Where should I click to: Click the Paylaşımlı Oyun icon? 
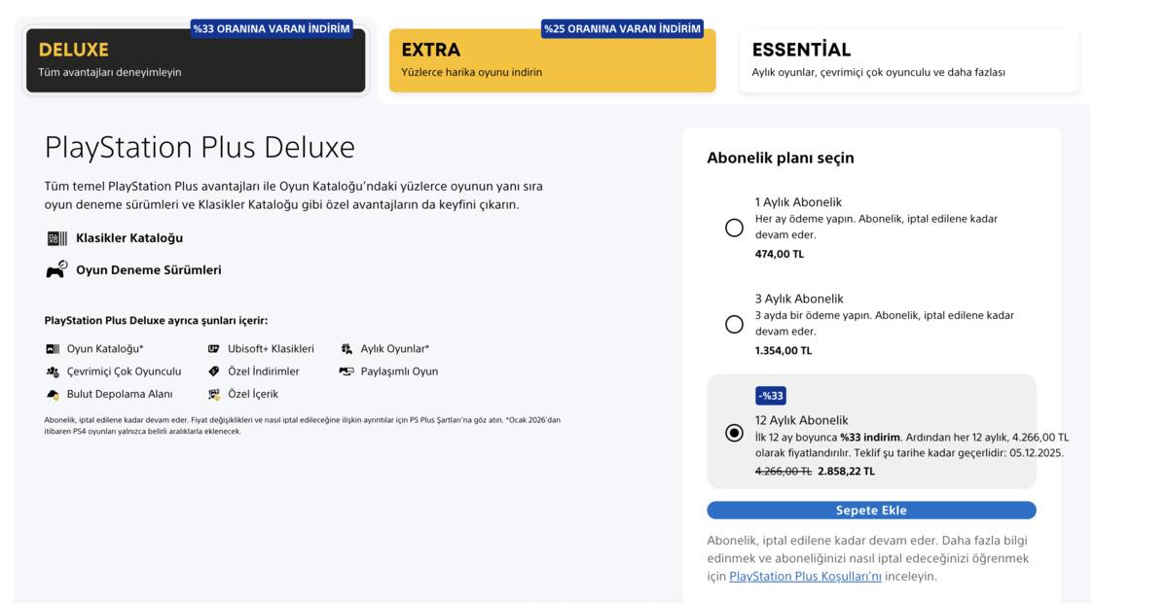347,372
